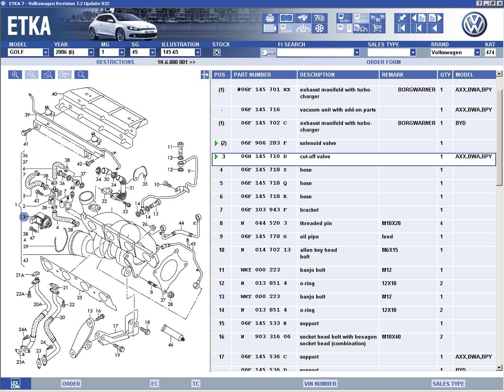Toggle the STOCK checkbox
The width and height of the screenshot is (504, 392).
pyautogui.click(x=217, y=52)
